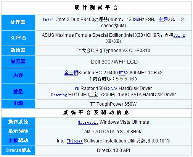Click the 主频 hyperlink
This screenshot has width=193, height=157.
pyautogui.click(x=163, y=20)
